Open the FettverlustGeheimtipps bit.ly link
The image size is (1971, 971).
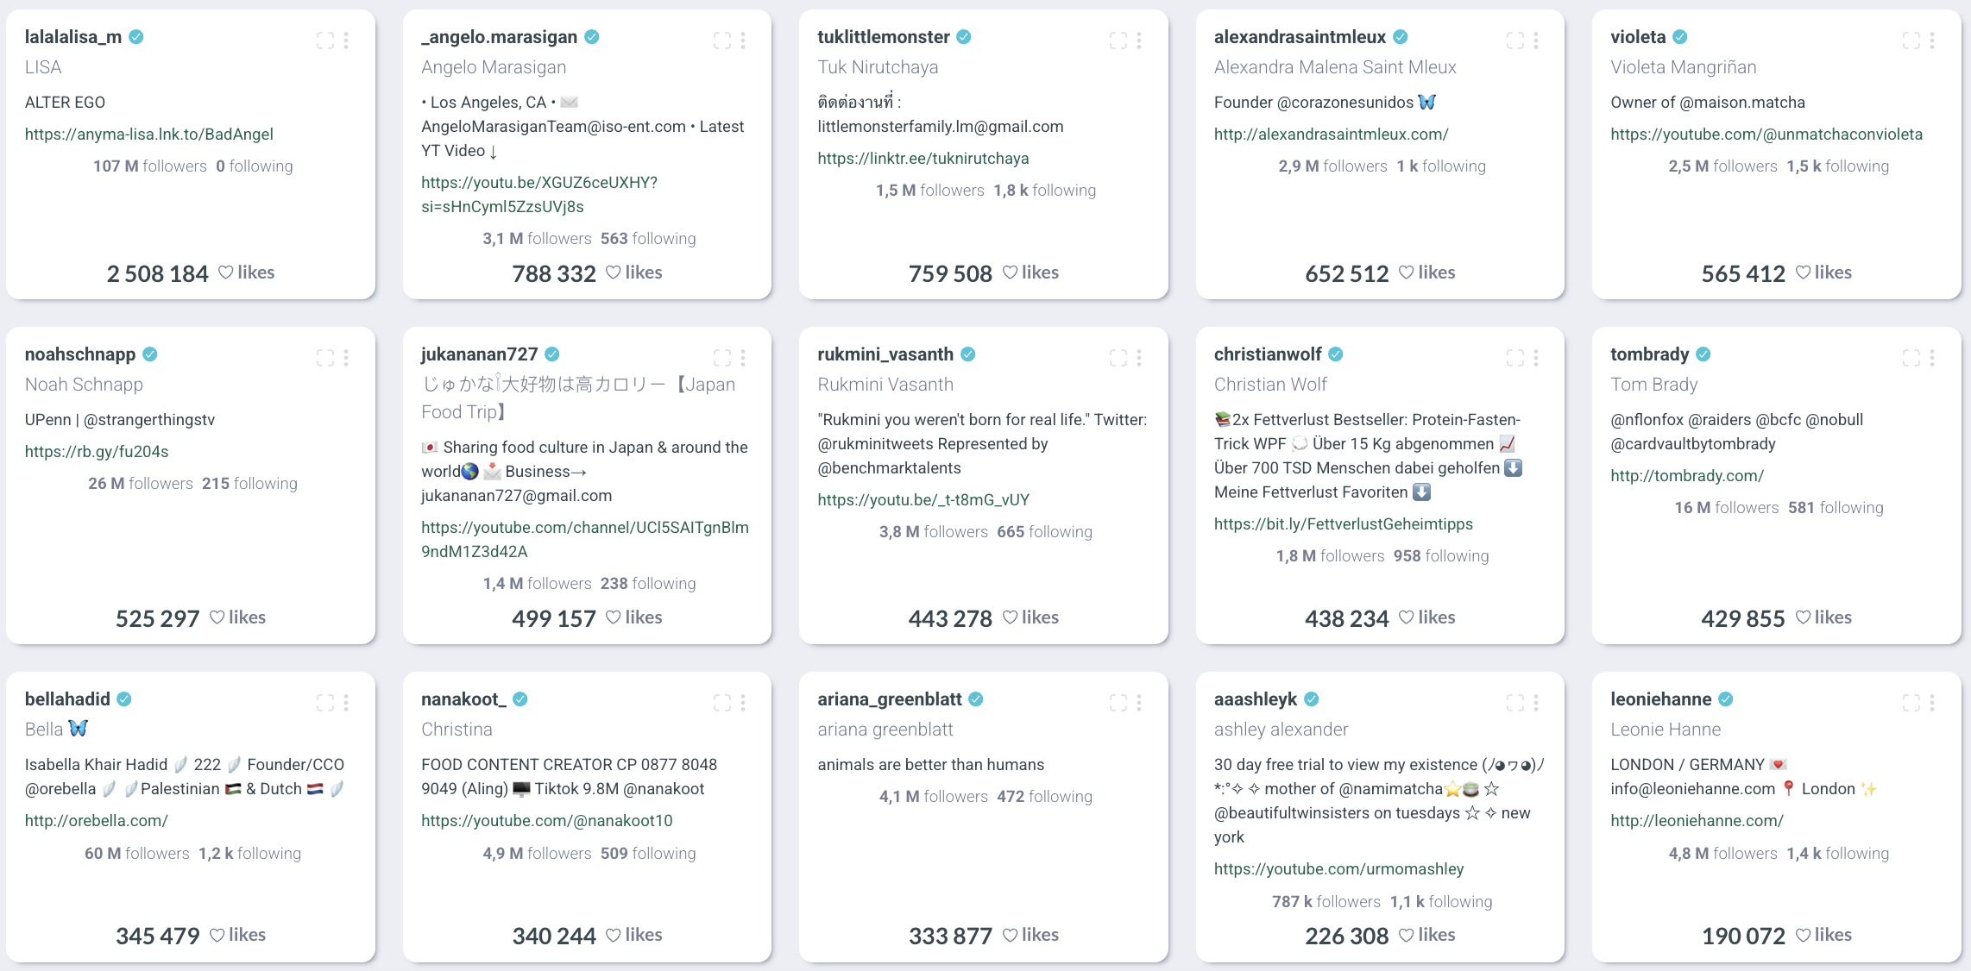1344,523
